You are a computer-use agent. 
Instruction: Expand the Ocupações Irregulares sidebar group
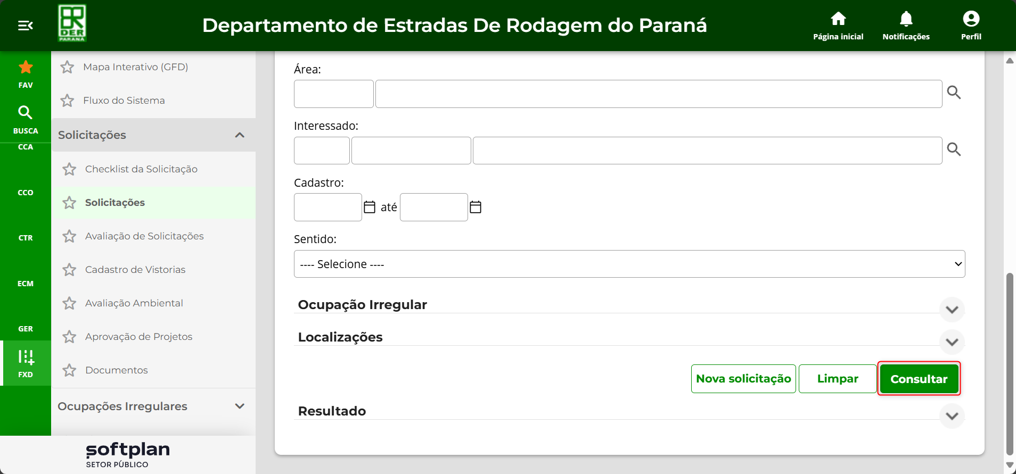[x=240, y=406]
